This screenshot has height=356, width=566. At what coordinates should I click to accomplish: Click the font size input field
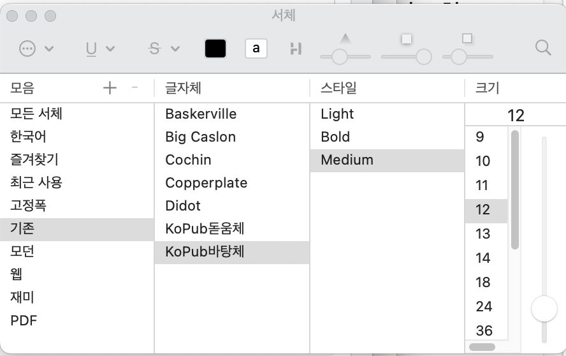click(x=516, y=115)
